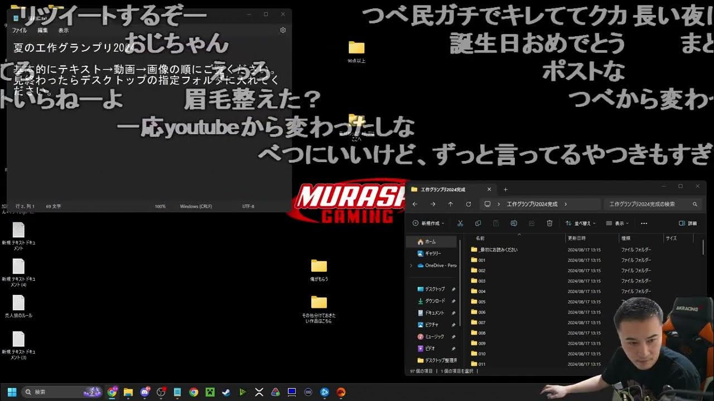Go to ホーム in navigation pane
The width and height of the screenshot is (714, 401).
(431, 242)
